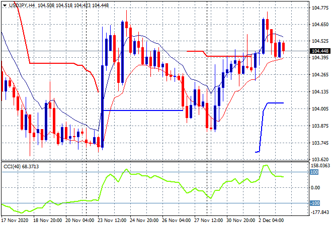This screenshot has height=226, width=332.
Task: Click the OHLC values 104.508 104.518 104.423 104.448
Action: coord(73,6)
